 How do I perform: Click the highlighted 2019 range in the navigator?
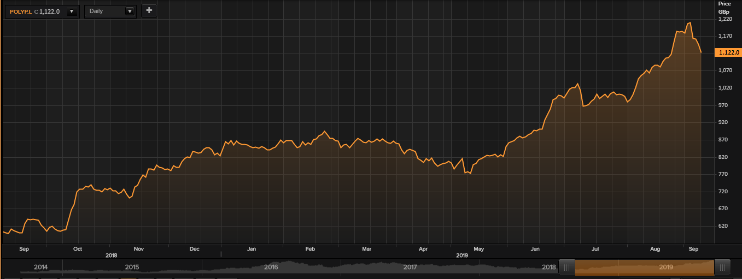coord(645,267)
